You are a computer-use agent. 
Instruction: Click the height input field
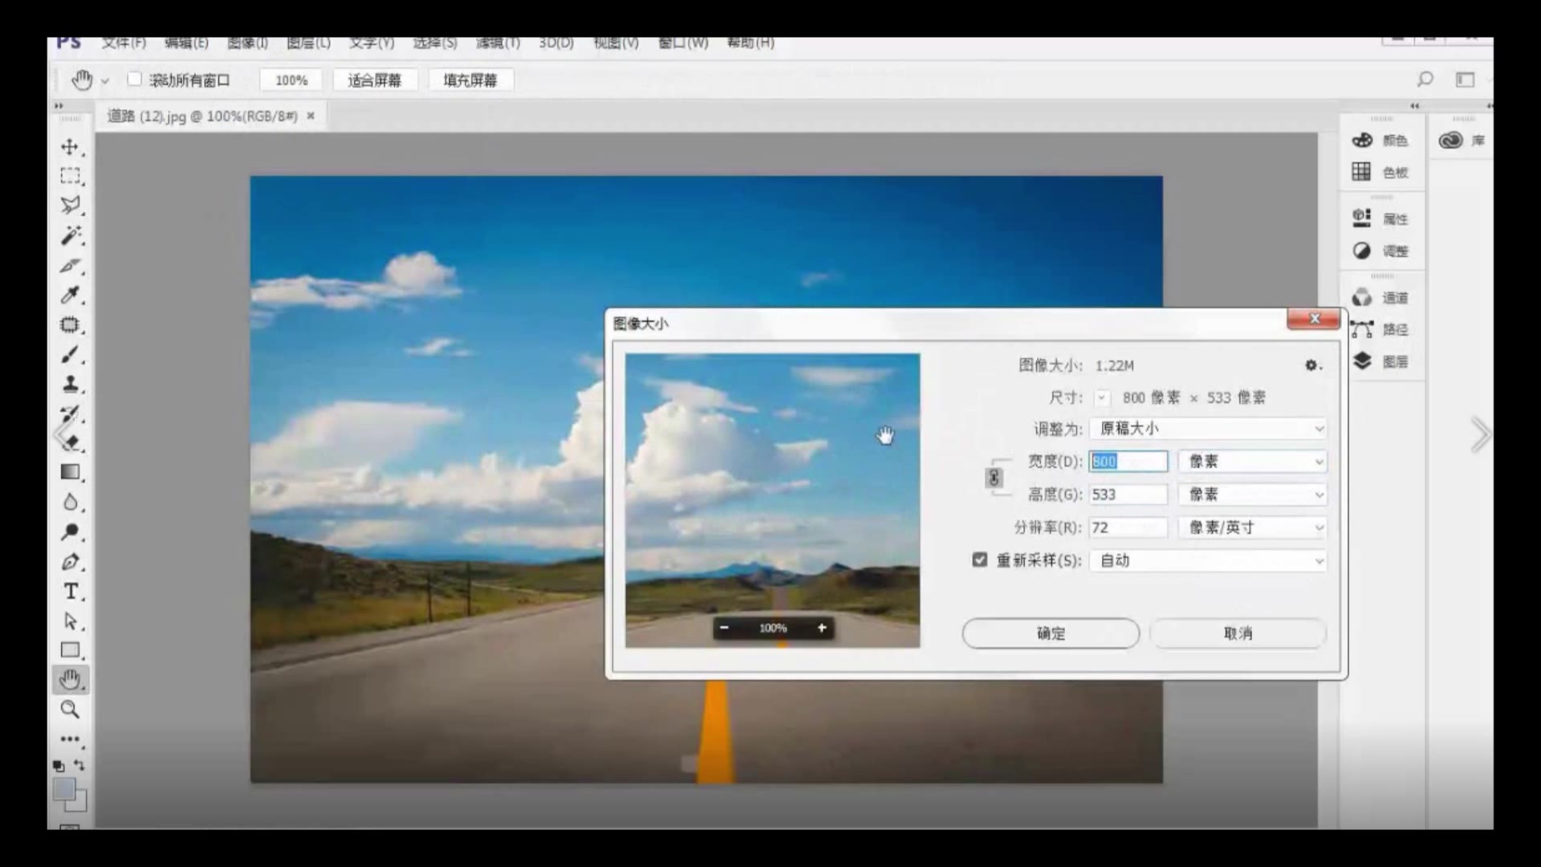click(1128, 495)
